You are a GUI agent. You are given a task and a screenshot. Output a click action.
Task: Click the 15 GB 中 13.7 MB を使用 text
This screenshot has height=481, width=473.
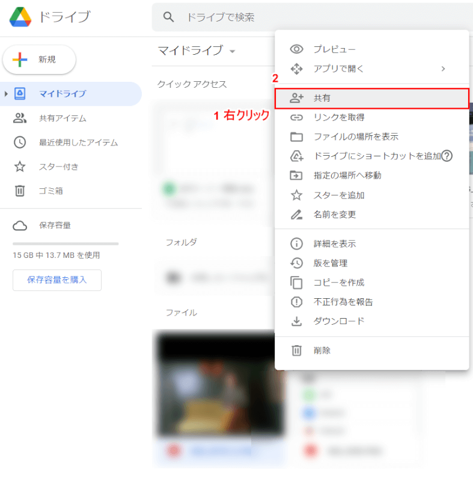56,255
